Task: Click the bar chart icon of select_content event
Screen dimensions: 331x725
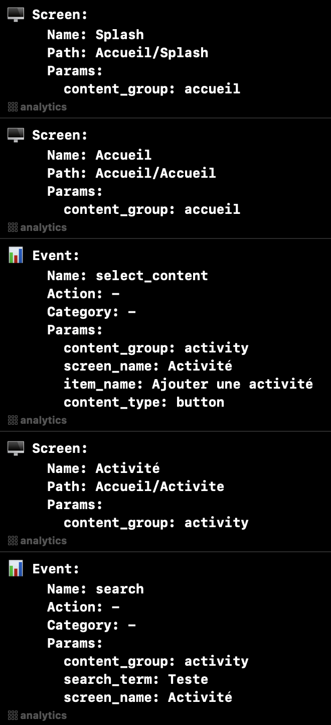Action: click(x=16, y=256)
